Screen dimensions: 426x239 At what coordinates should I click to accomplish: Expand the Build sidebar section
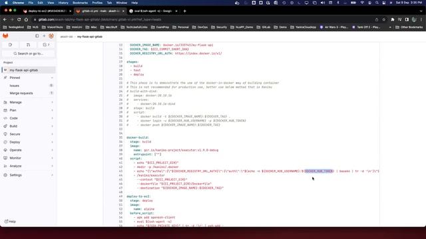tap(29, 126)
